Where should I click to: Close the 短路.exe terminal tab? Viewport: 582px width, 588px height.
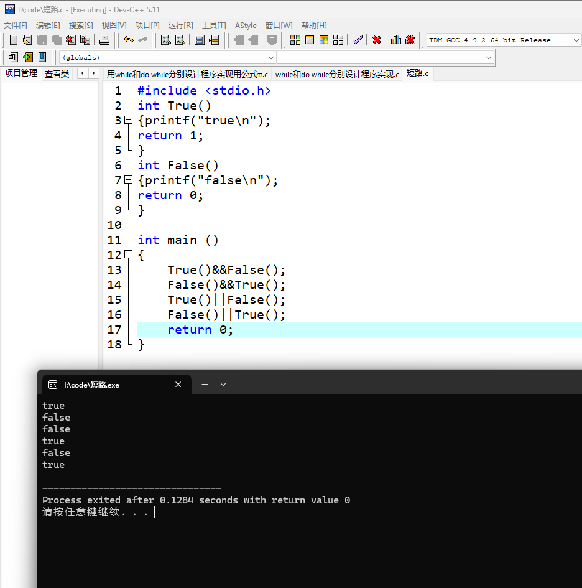pos(178,385)
